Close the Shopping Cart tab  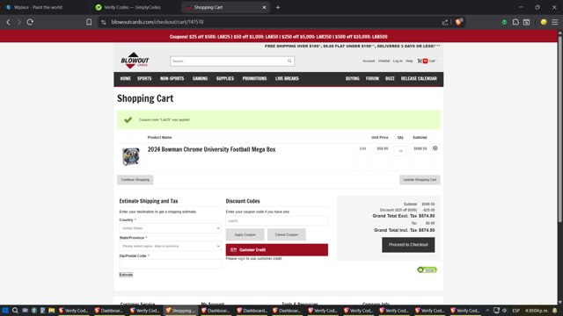click(264, 7)
